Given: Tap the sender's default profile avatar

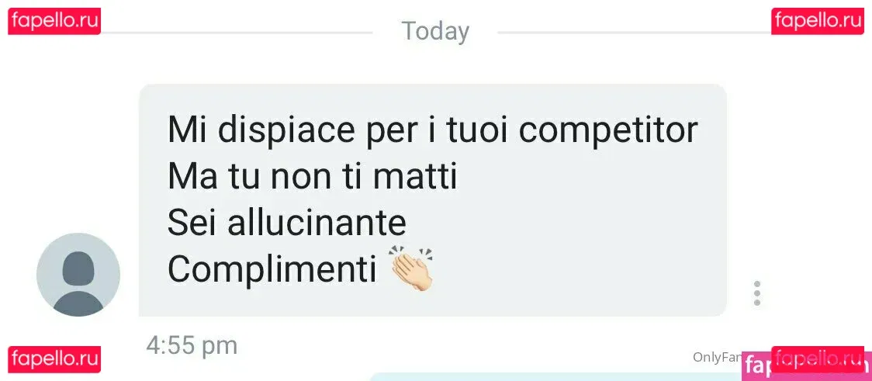Looking at the screenshot, I should click(78, 275).
